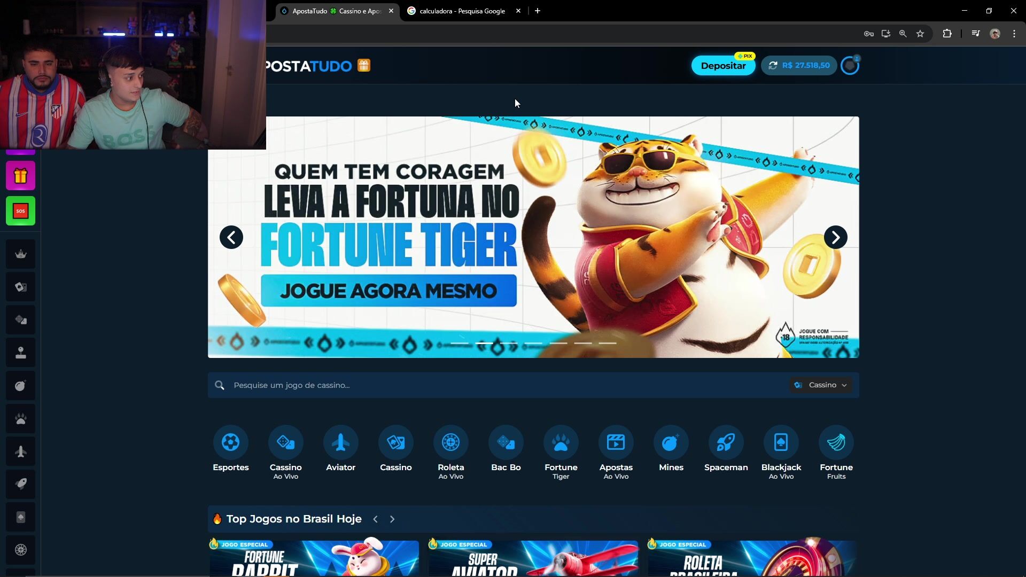The image size is (1026, 577).
Task: Select the crown icon in the sidebar
Action: click(21, 254)
